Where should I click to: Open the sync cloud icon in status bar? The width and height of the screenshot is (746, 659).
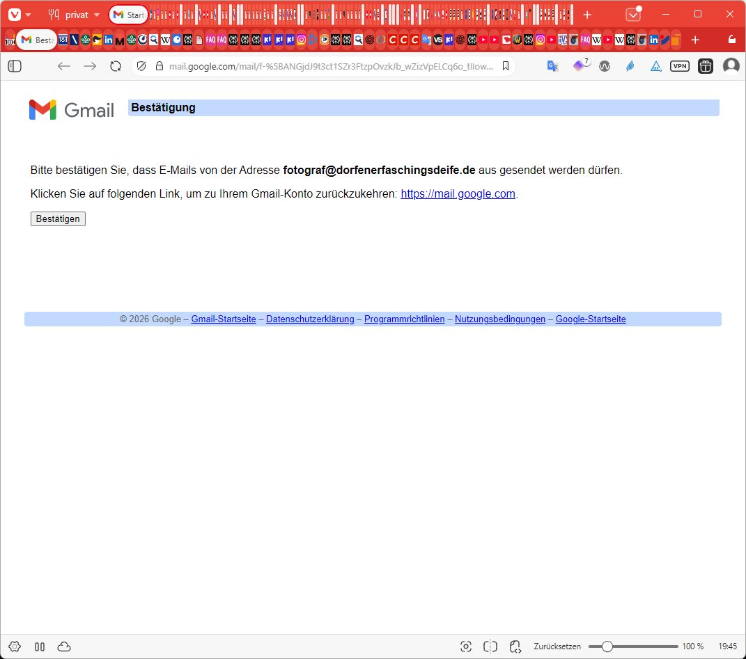pos(64,646)
